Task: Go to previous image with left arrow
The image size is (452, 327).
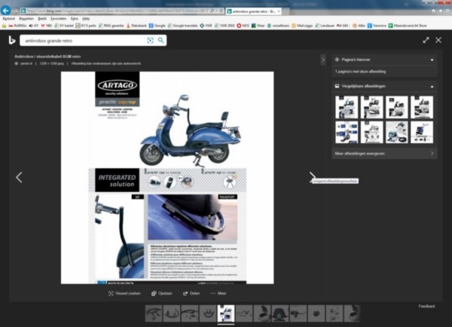Action: pos(19,177)
